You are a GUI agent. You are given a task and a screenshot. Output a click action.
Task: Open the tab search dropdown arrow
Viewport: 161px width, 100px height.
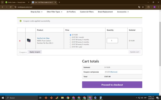pyautogui.click(x=2, y=2)
